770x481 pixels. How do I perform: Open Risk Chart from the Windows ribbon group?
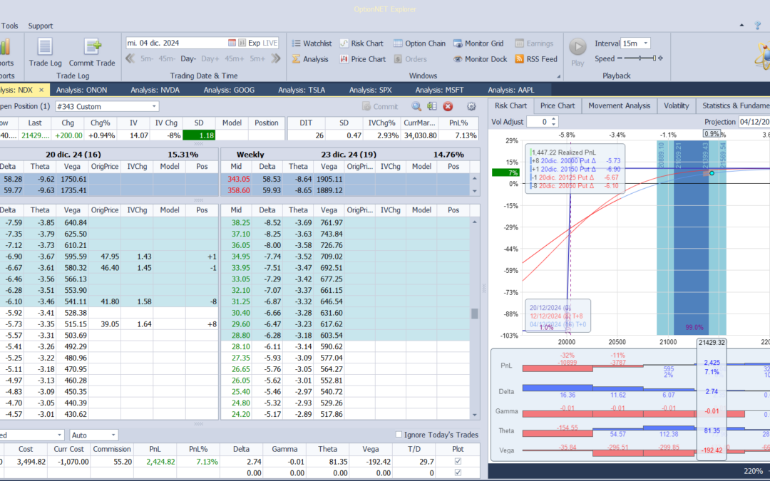pos(361,43)
